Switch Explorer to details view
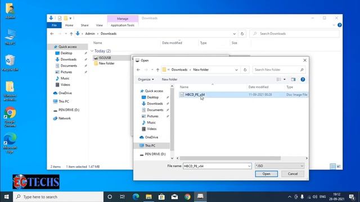 pyautogui.click(x=332, y=167)
